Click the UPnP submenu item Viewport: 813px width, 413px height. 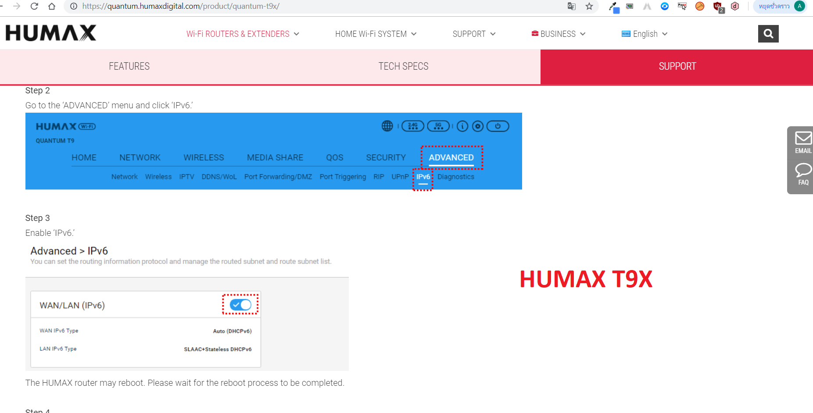click(400, 177)
